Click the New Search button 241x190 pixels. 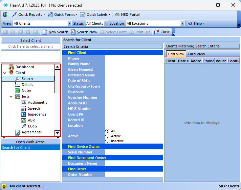pyautogui.click(x=55, y=32)
